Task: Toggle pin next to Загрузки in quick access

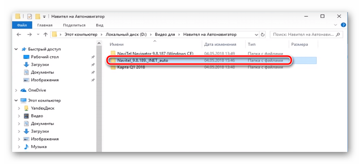Action: [93, 65]
